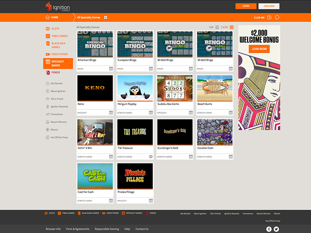The width and height of the screenshot is (311, 233).
Task: Click the All Specialty Games breadcrumb tab
Action: click(x=89, y=17)
